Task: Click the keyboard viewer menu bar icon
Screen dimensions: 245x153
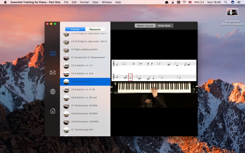Action: click(x=179, y=2)
